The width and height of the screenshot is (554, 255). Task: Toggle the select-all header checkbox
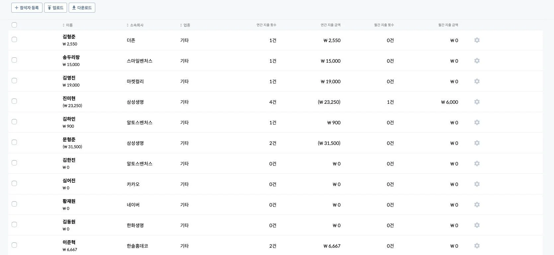point(14,25)
